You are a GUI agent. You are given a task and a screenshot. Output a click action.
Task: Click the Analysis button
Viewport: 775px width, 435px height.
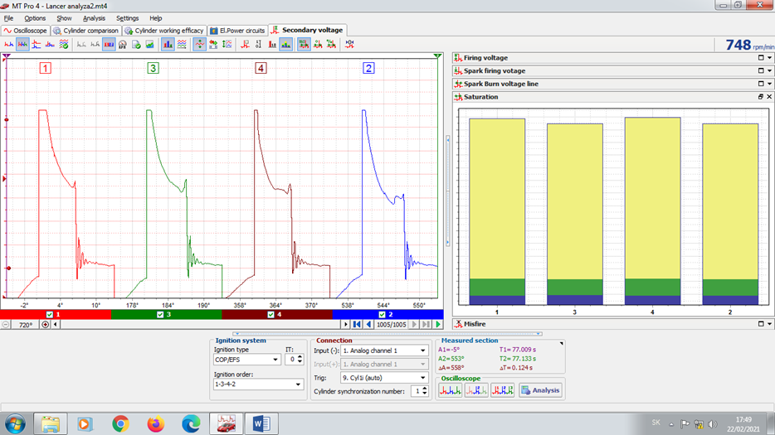(x=540, y=390)
